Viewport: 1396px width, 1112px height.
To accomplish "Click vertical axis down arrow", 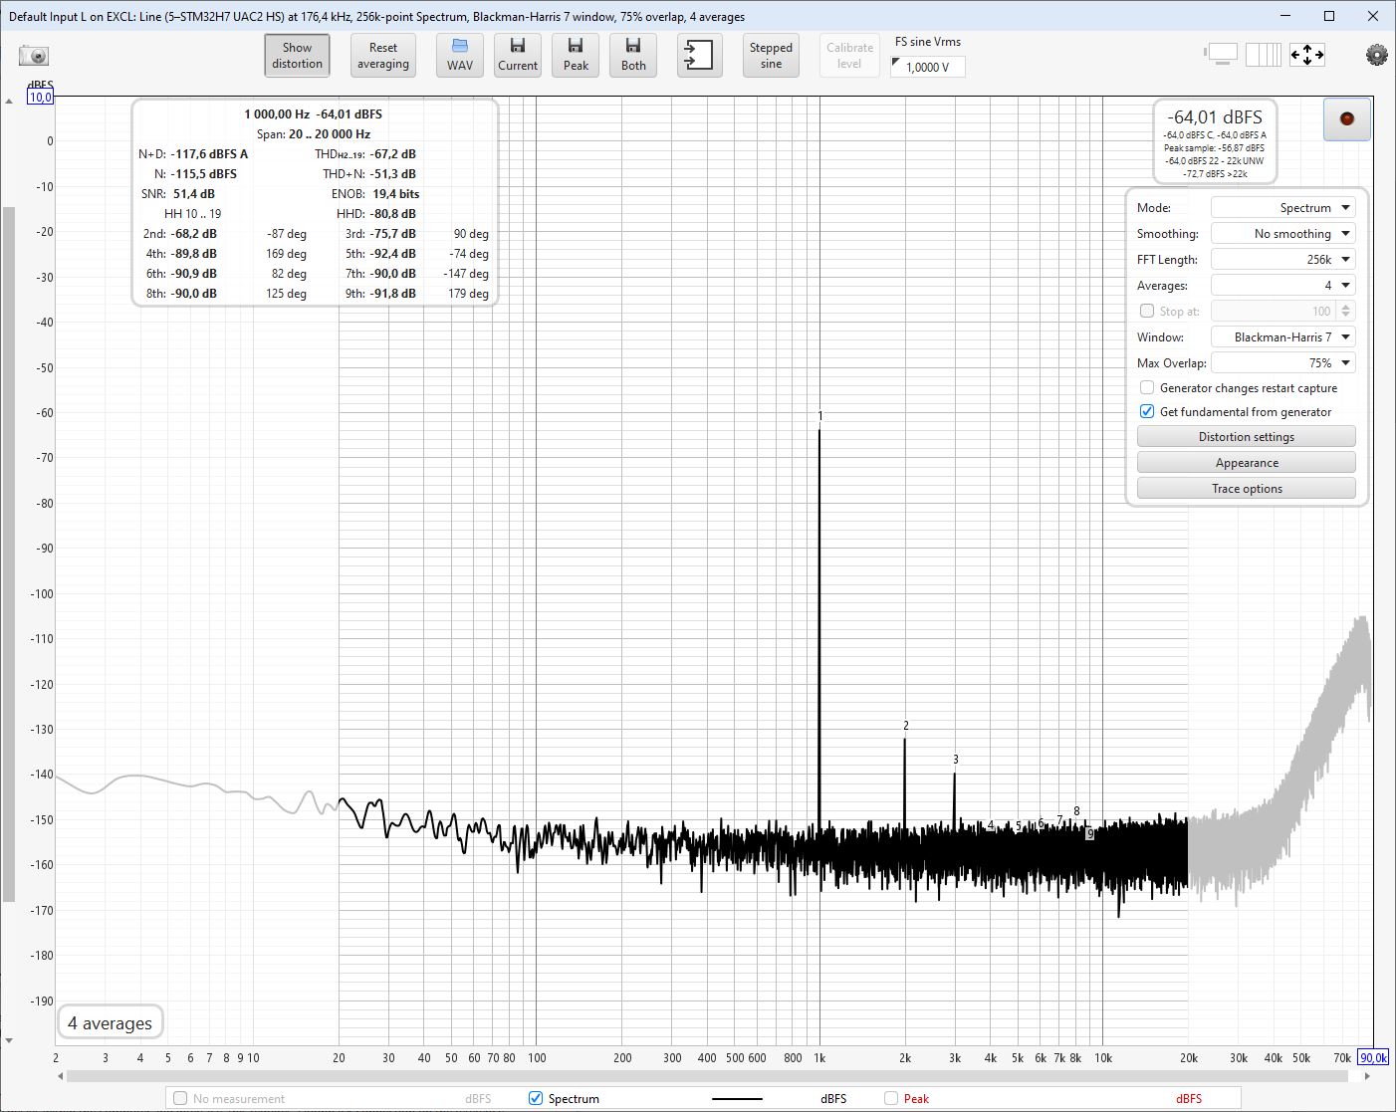I will pyautogui.click(x=9, y=1040).
